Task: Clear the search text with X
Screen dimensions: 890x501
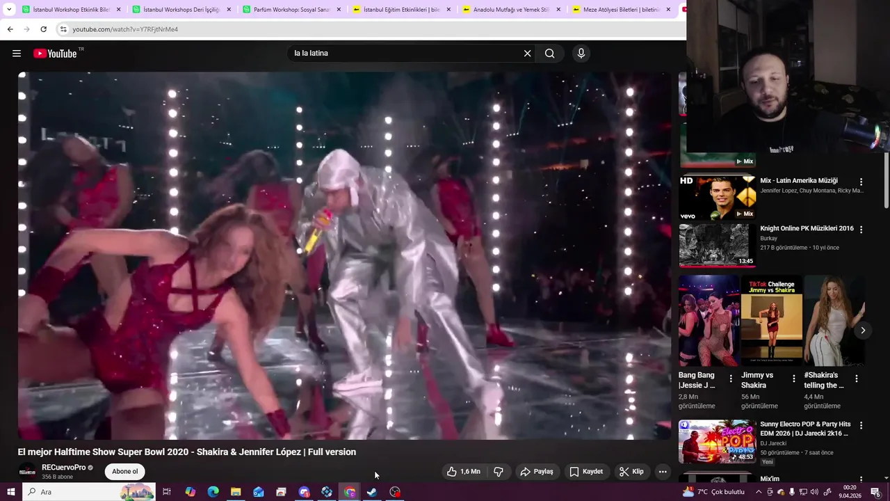Action: [x=527, y=54]
